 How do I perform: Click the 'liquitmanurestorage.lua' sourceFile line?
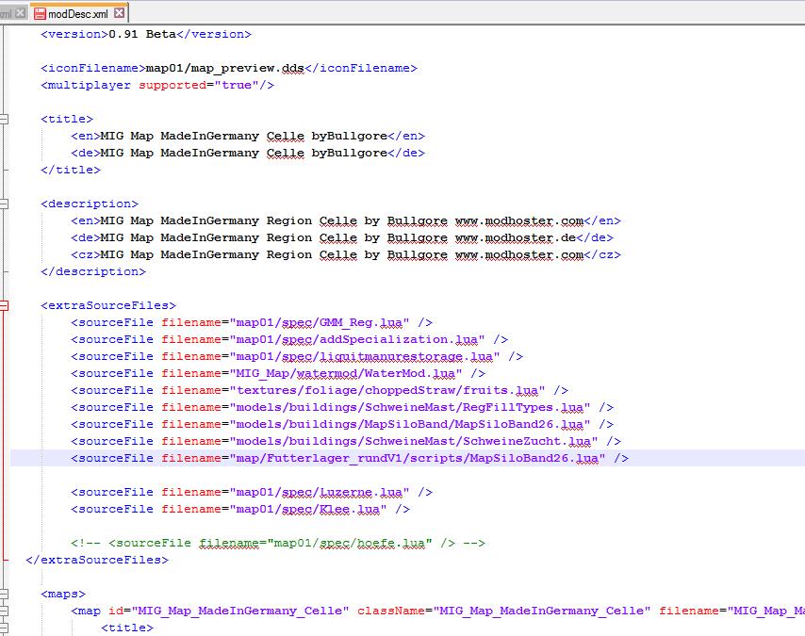point(297,356)
